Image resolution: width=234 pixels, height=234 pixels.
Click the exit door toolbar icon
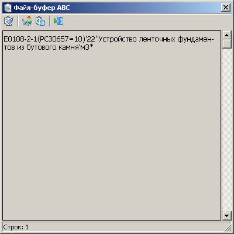pyautogui.click(x=58, y=21)
